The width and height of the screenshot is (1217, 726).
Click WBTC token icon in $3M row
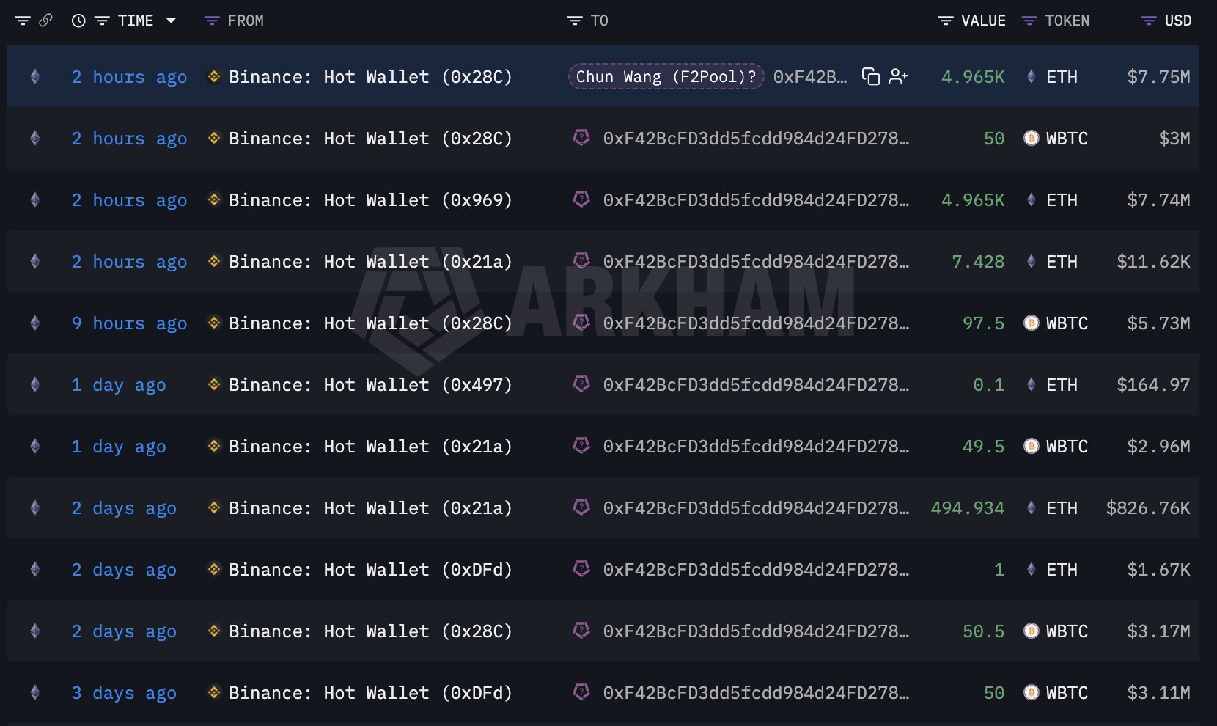(x=1032, y=138)
